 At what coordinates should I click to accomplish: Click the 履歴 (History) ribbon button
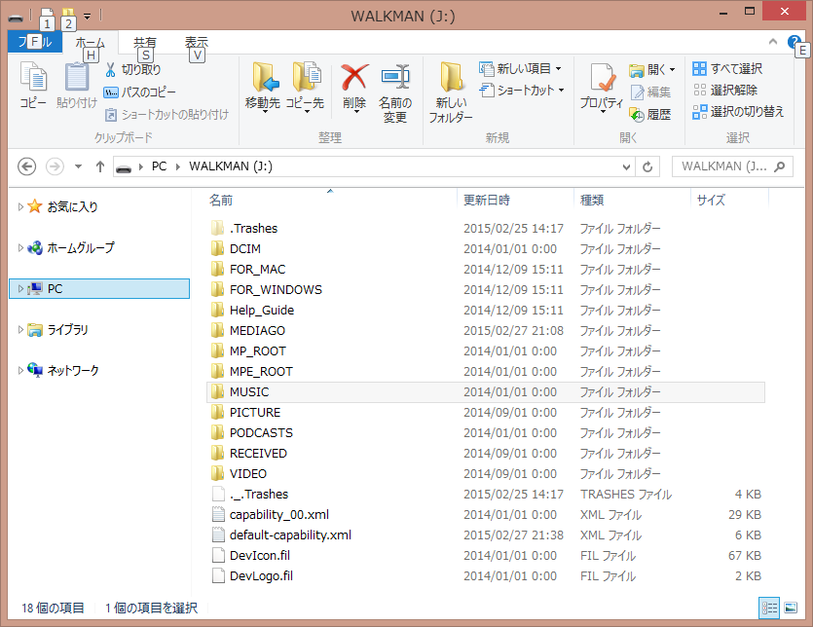click(650, 114)
